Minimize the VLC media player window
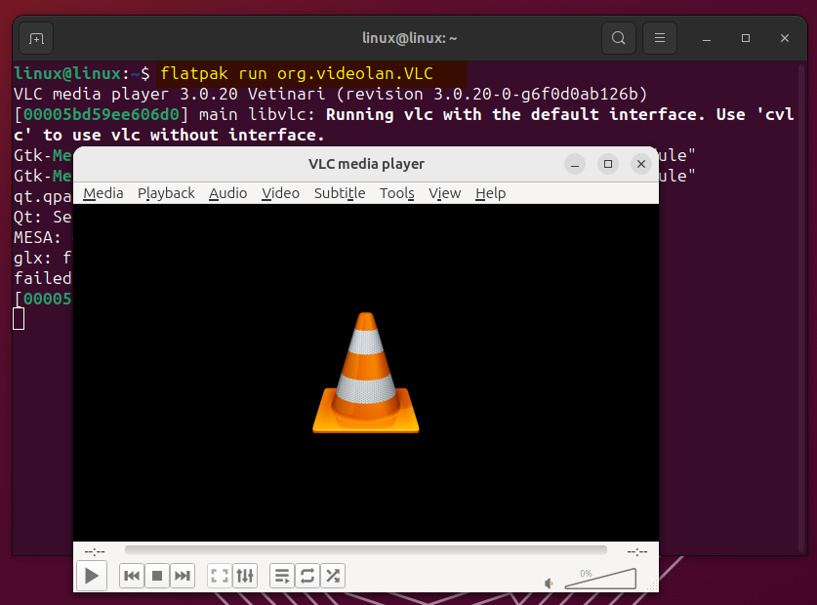Image resolution: width=817 pixels, height=605 pixels. click(x=575, y=164)
